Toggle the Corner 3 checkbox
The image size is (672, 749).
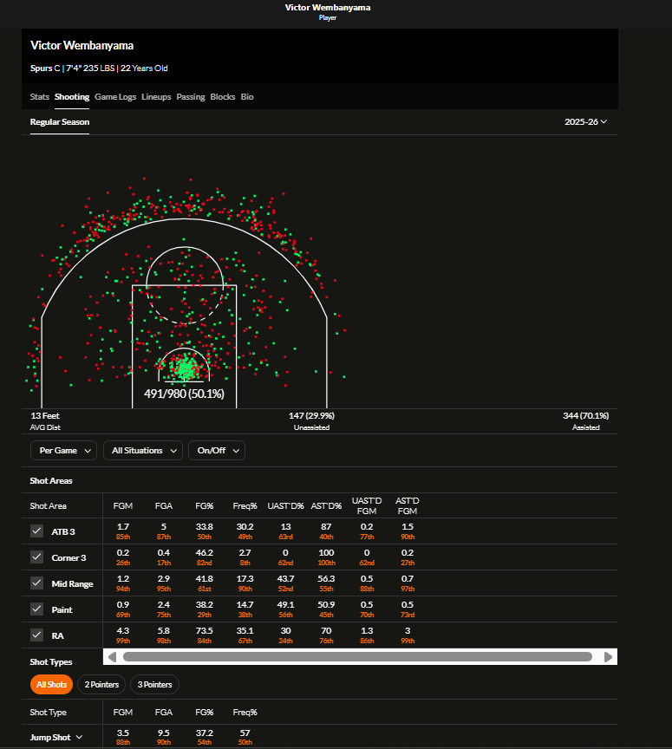click(x=36, y=557)
